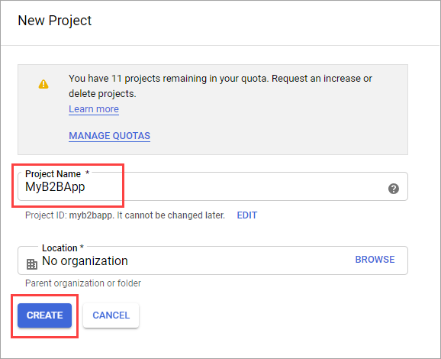
Task: Open the Project Name help icon
Action: (x=394, y=189)
